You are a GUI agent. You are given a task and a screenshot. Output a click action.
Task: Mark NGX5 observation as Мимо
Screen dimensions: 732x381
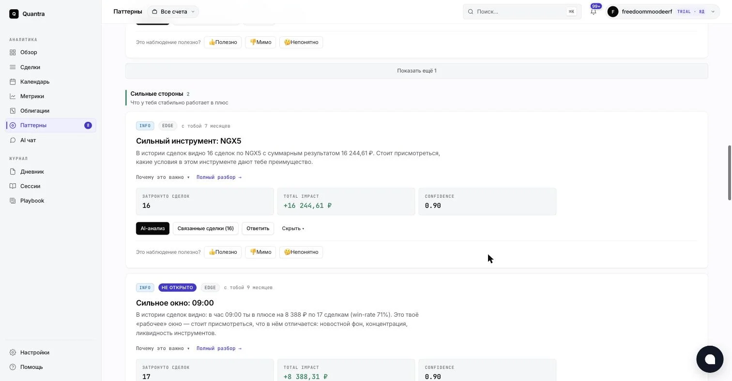pyautogui.click(x=260, y=252)
